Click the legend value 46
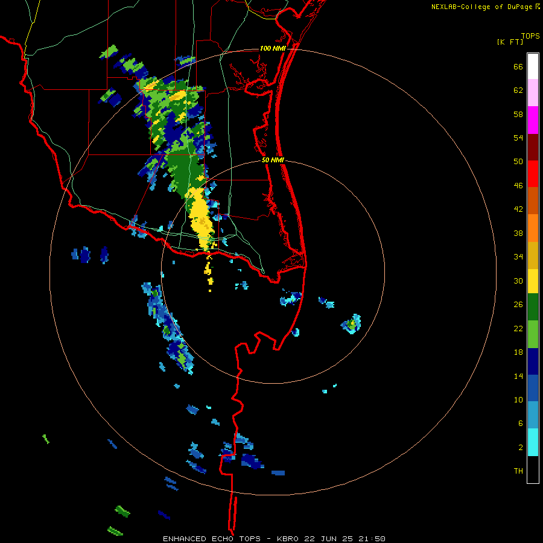Image resolution: width=543 pixels, height=543 pixels. coord(518,186)
